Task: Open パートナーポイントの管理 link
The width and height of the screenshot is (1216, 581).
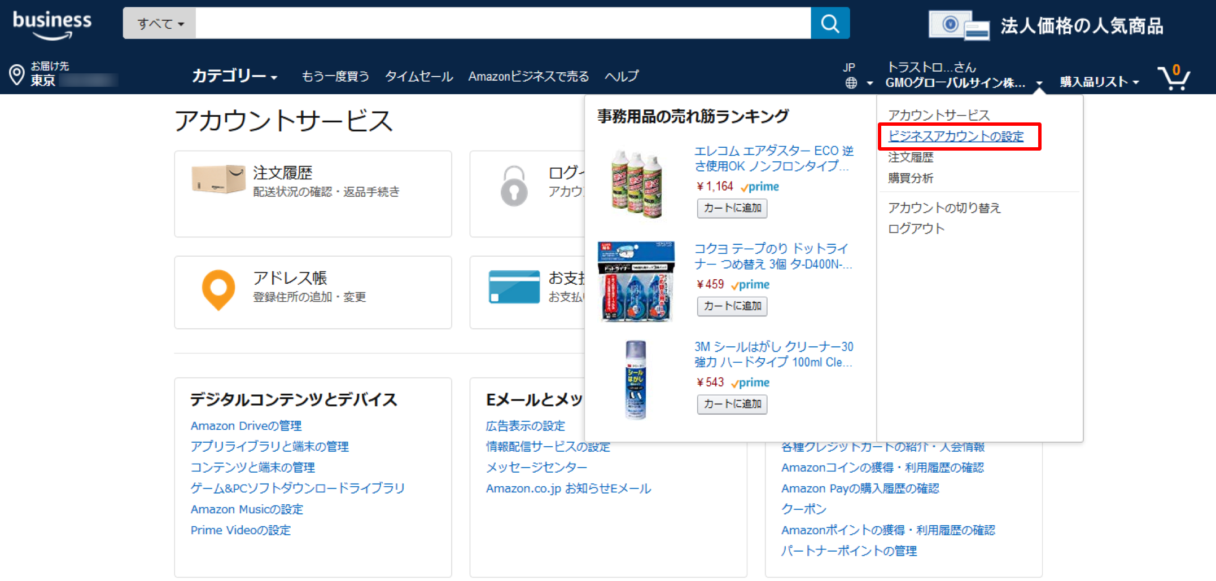Action: tap(849, 551)
